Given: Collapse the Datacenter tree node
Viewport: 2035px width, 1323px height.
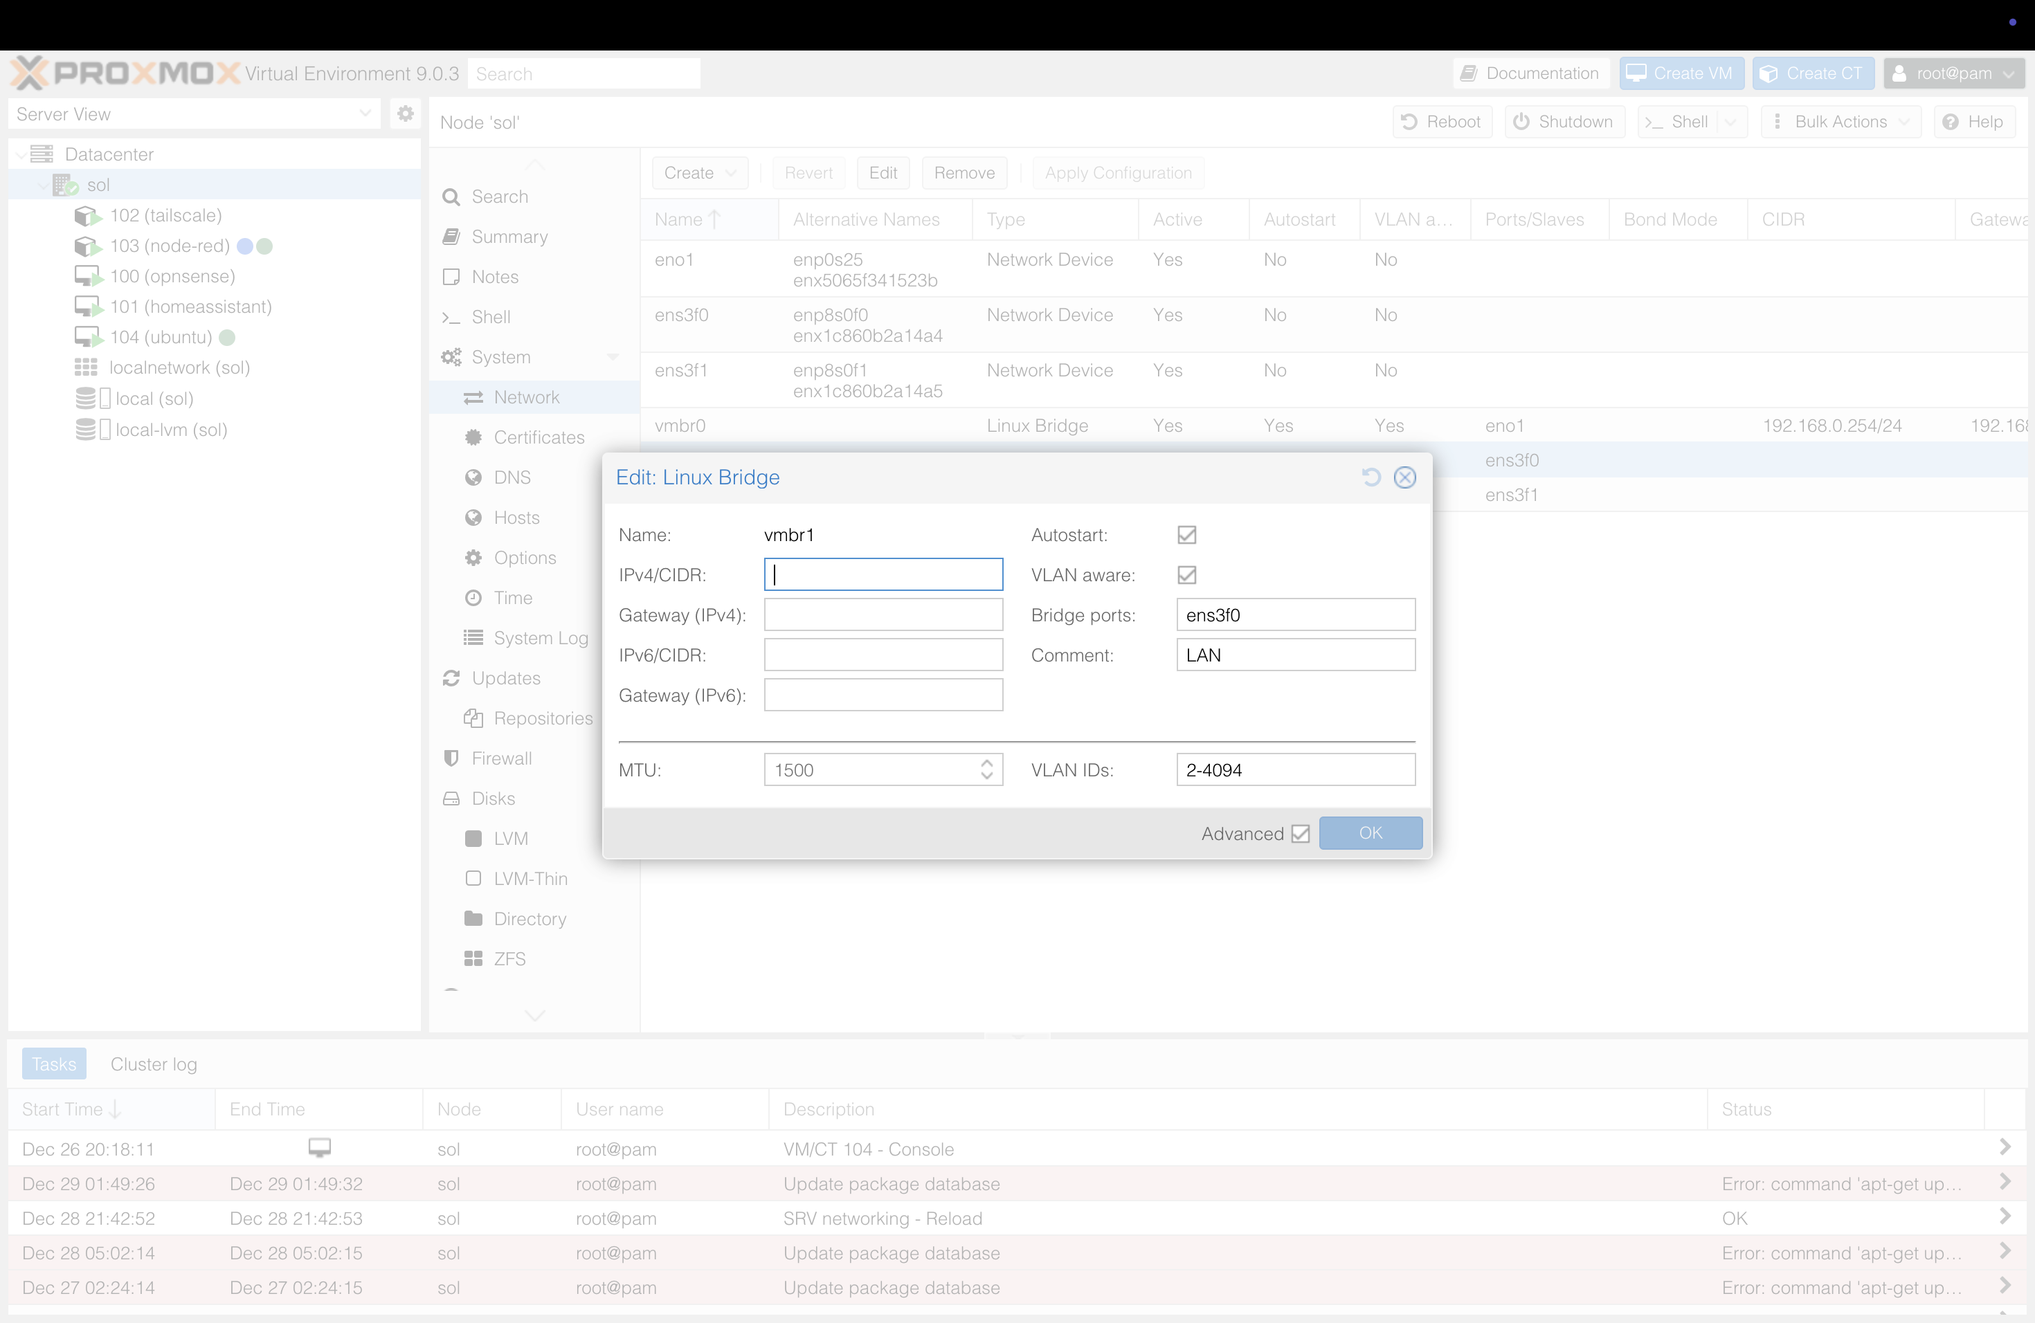Looking at the screenshot, I should pos(21,155).
